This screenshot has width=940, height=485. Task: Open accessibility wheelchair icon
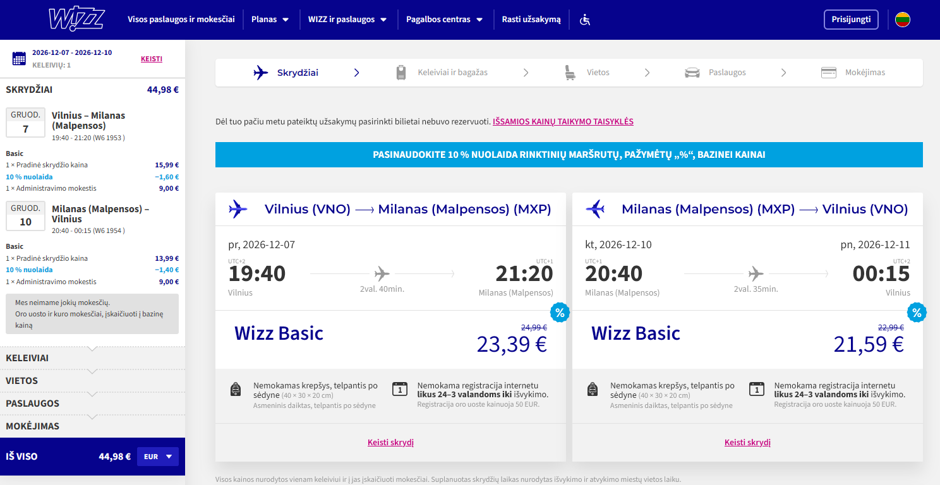coord(585,20)
